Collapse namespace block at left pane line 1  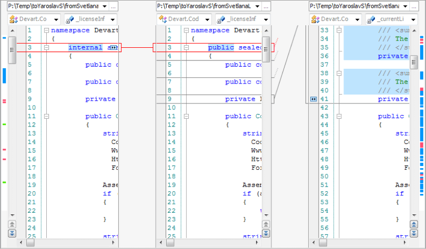[x=46, y=30]
